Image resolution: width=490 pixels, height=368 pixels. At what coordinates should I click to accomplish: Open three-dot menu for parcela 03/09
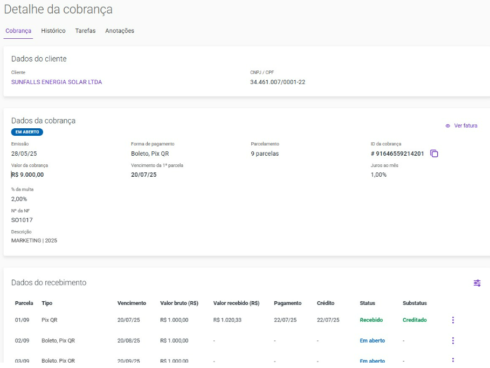pyautogui.click(x=453, y=360)
